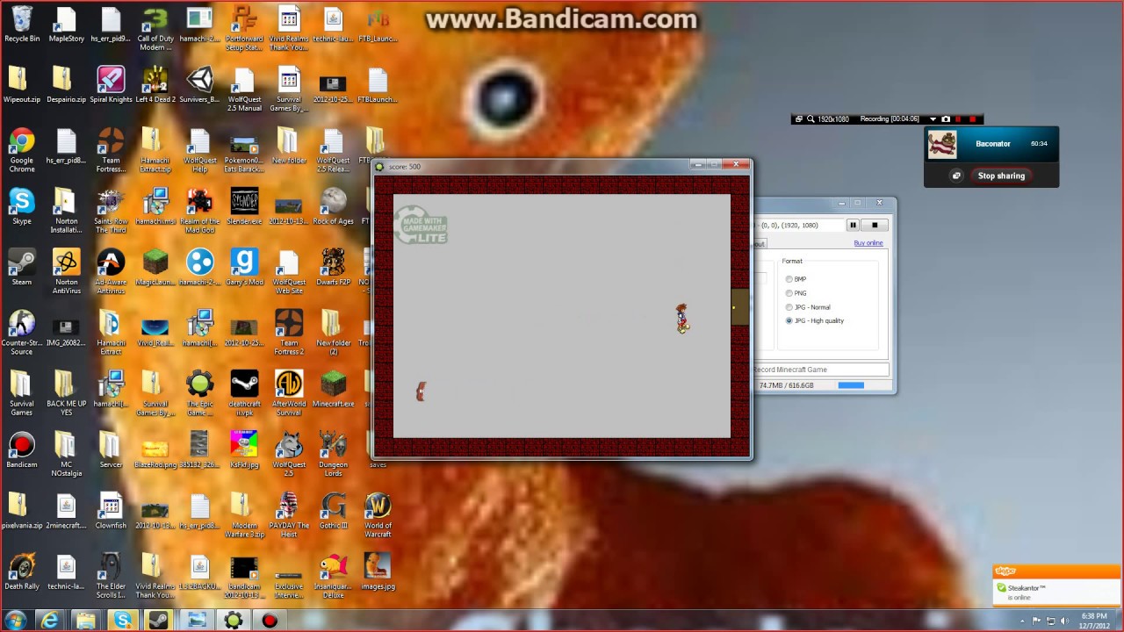Open Windows Explorer taskbar folder
Image resolution: width=1124 pixels, height=632 pixels.
pyautogui.click(x=86, y=621)
